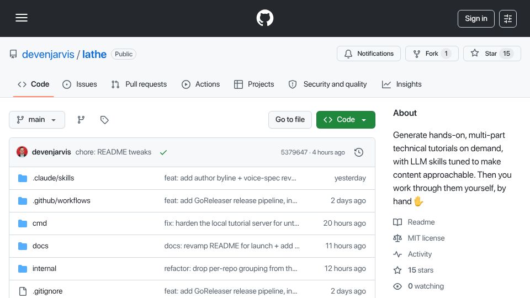Image resolution: width=530 pixels, height=298 pixels.
Task: Click the Readme book icon
Action: click(397, 222)
